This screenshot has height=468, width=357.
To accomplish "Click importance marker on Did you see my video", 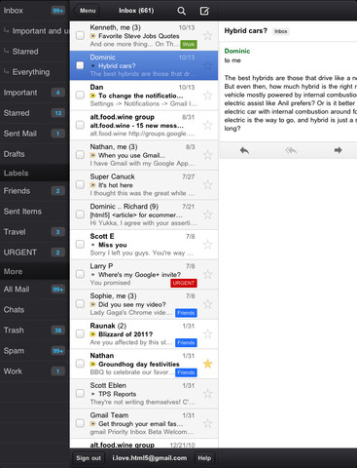I will (x=93, y=304).
